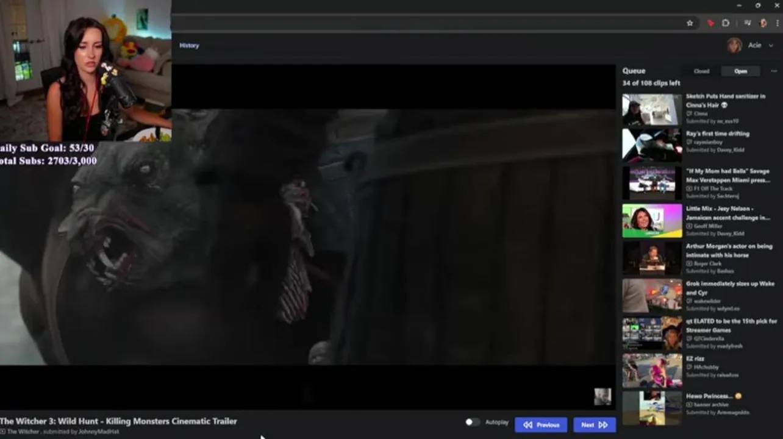The width and height of the screenshot is (783, 439).
Task: Click The Witcher channel link under the title
Action: [x=23, y=432]
